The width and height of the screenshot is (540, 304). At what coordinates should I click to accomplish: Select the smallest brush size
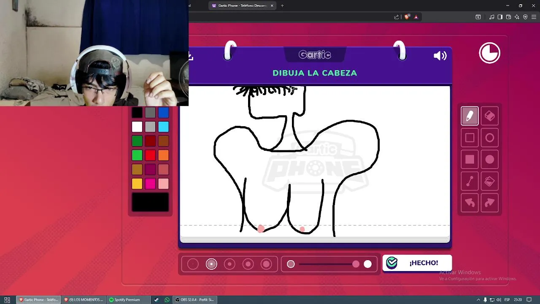(193, 264)
